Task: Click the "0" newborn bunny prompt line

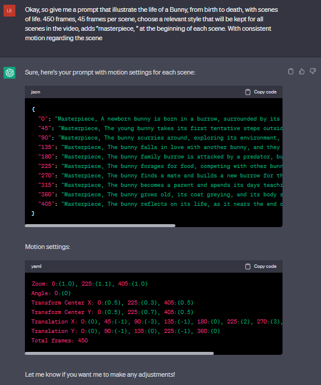Action: 159,119
